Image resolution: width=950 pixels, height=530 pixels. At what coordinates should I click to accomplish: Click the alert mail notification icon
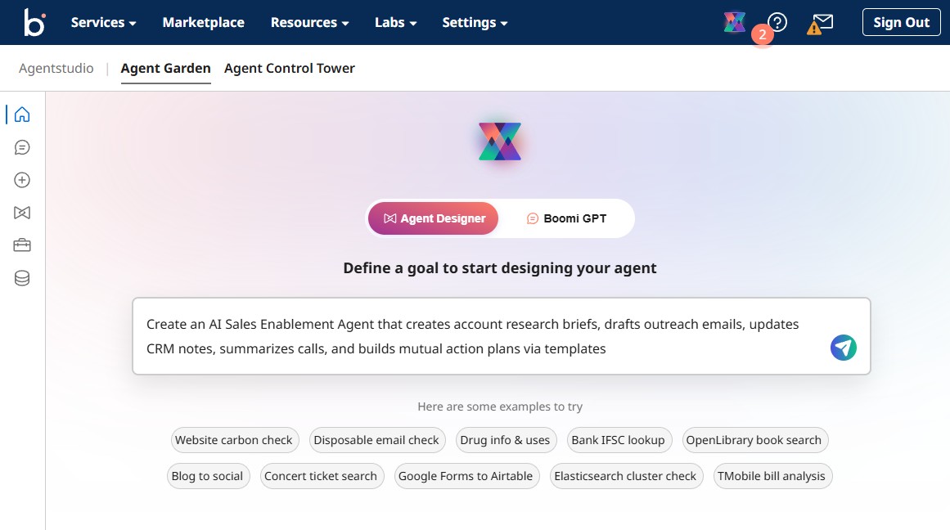[819, 23]
